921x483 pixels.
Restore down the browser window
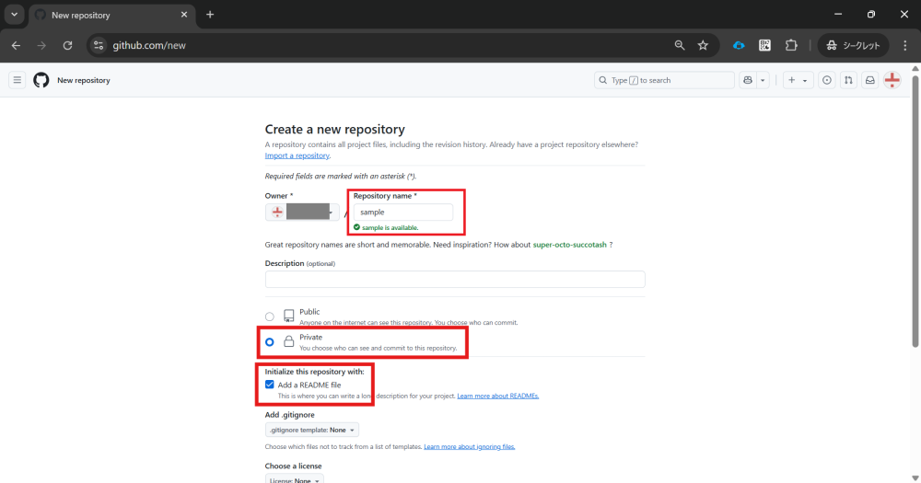871,14
